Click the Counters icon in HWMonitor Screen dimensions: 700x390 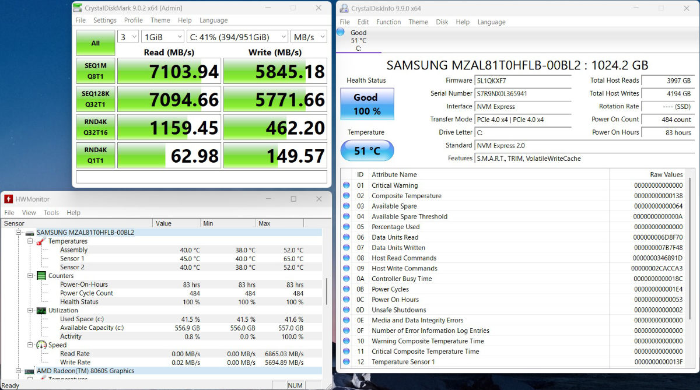click(41, 276)
